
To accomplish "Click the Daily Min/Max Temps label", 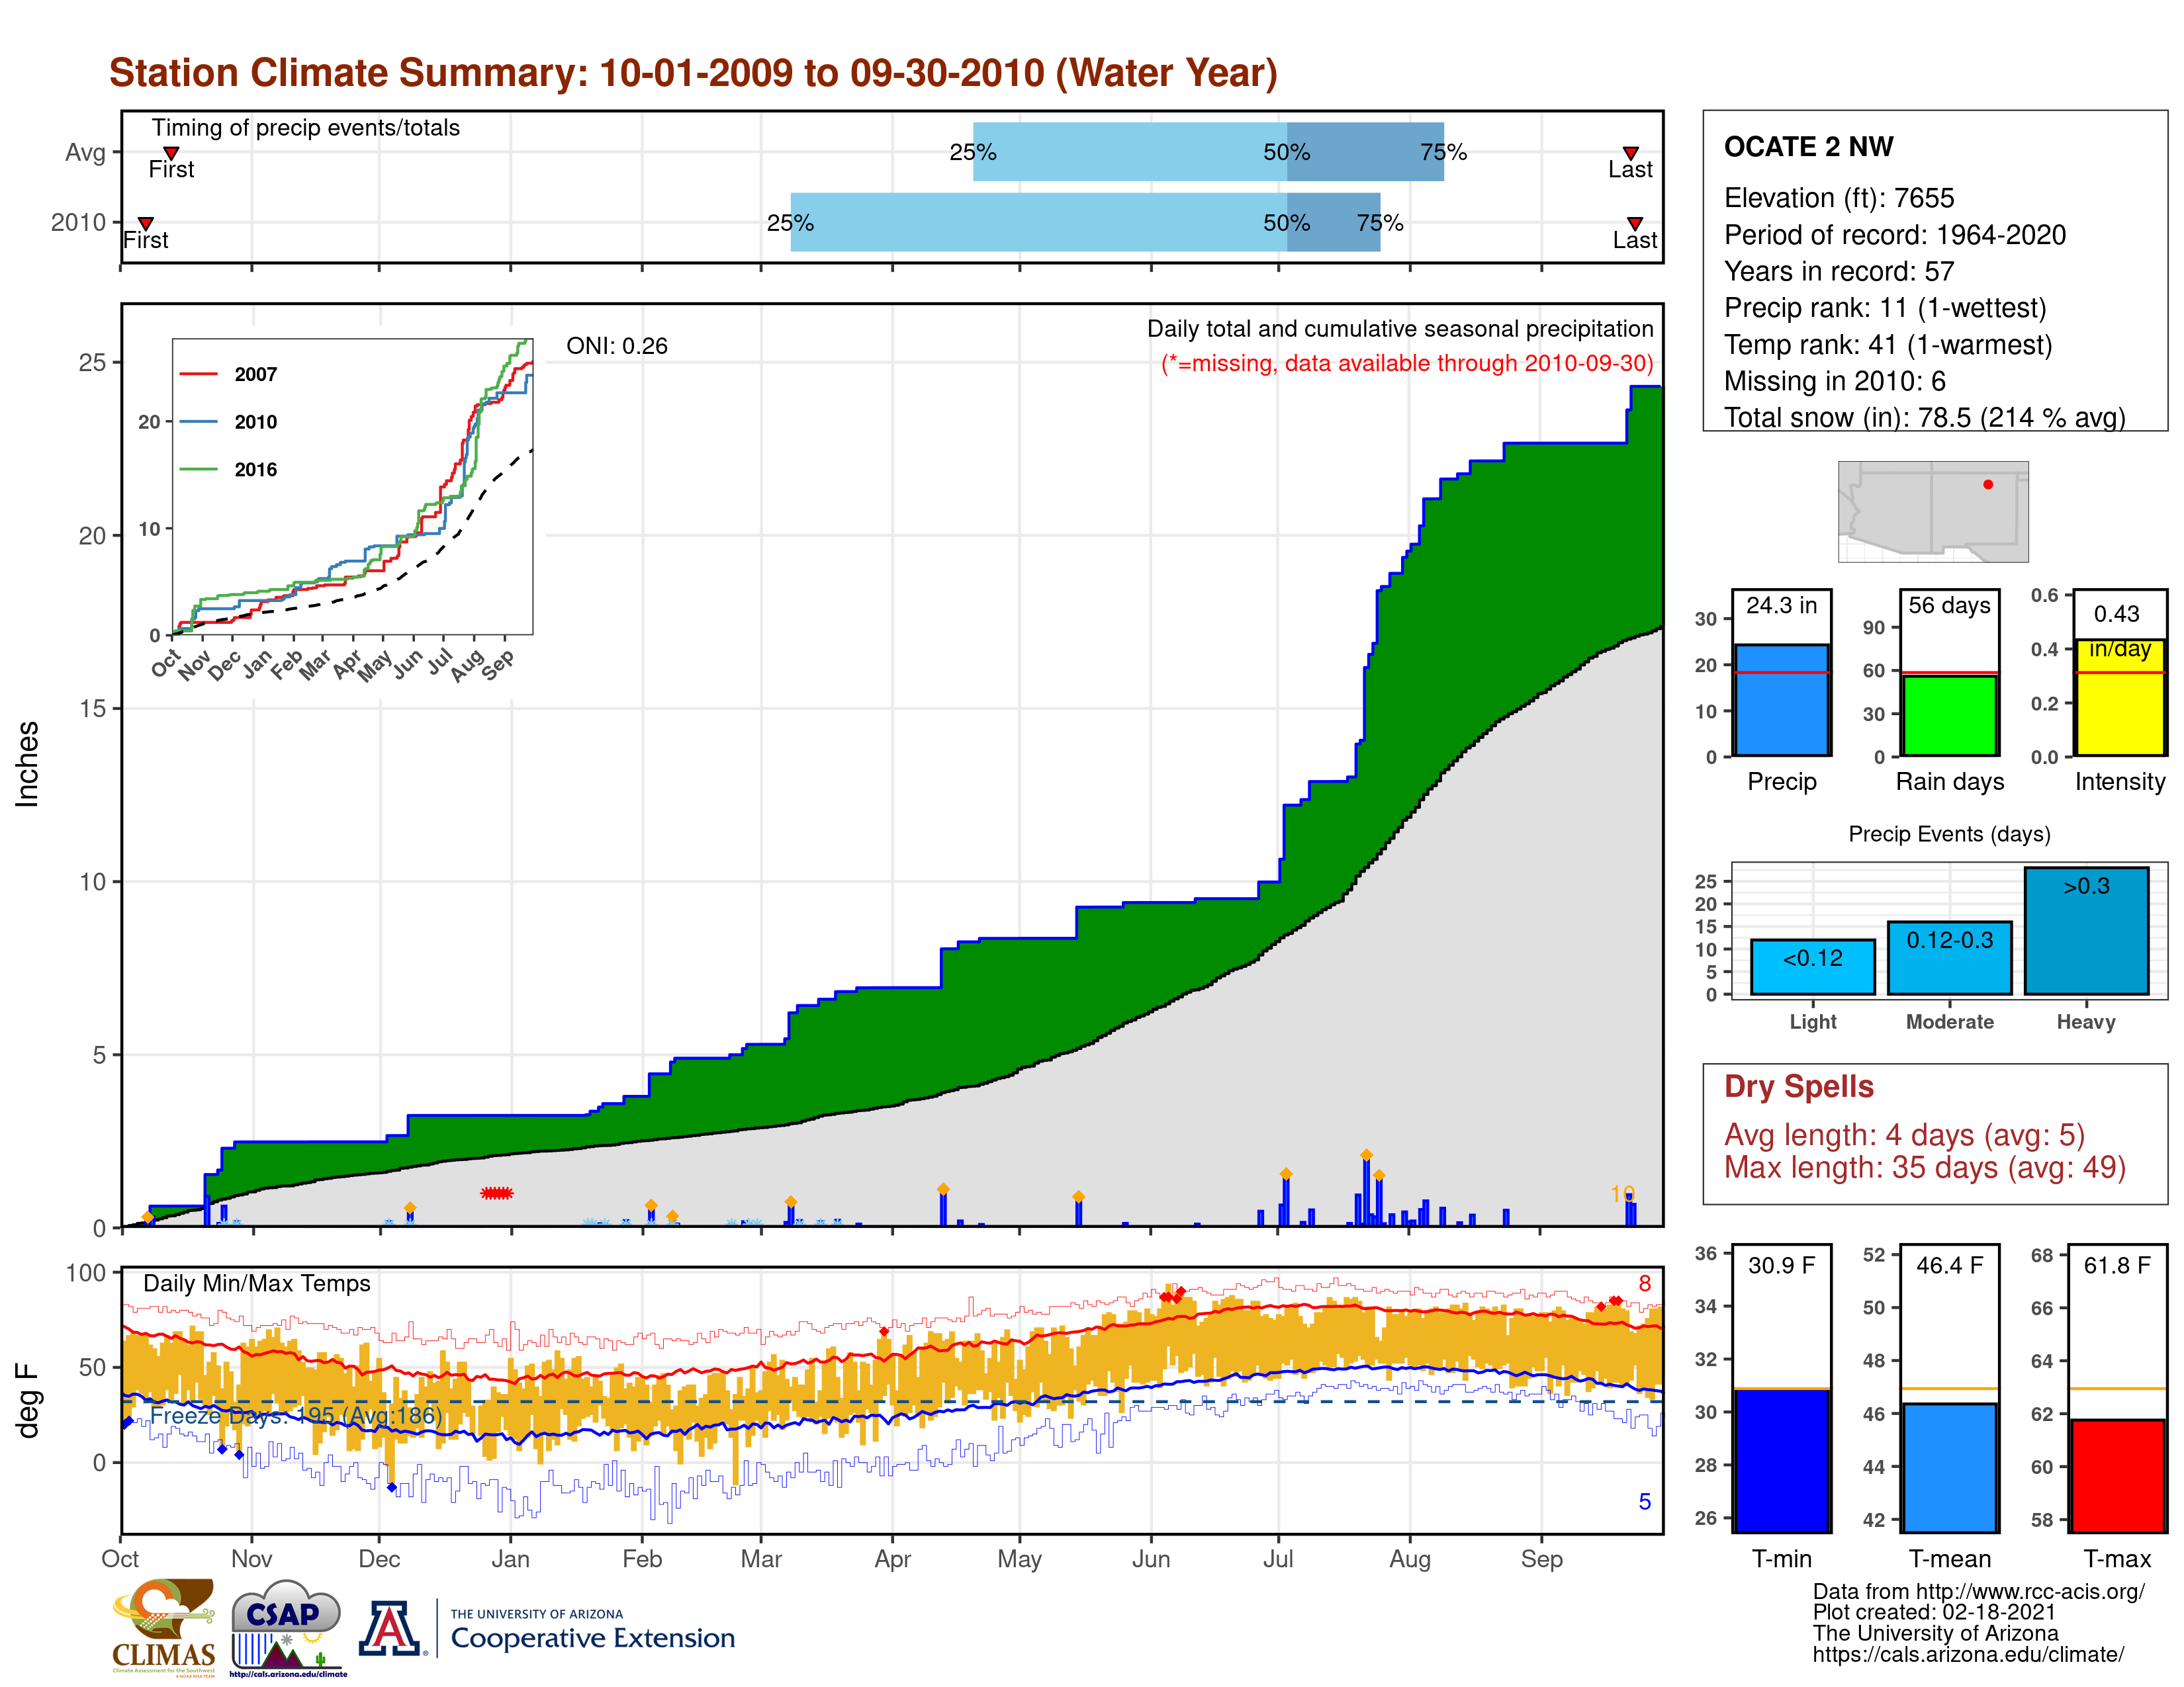I will 256,1283.
